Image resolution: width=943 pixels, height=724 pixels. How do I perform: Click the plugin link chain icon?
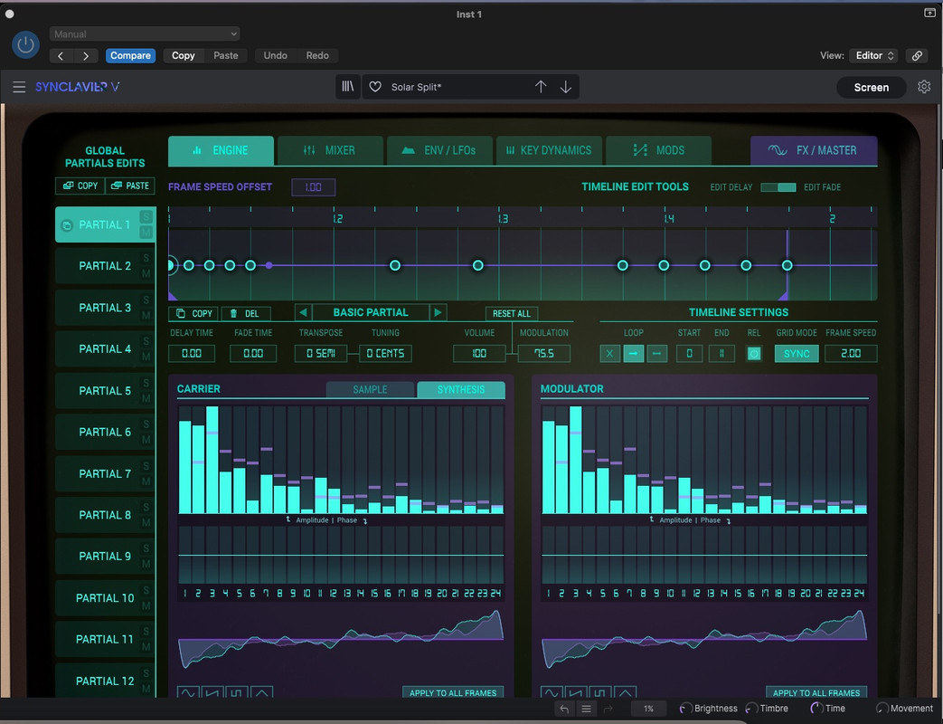(x=917, y=55)
